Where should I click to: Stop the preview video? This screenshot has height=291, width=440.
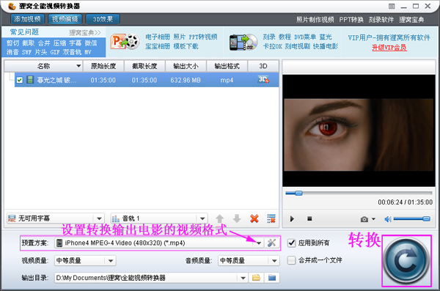[x=309, y=218]
